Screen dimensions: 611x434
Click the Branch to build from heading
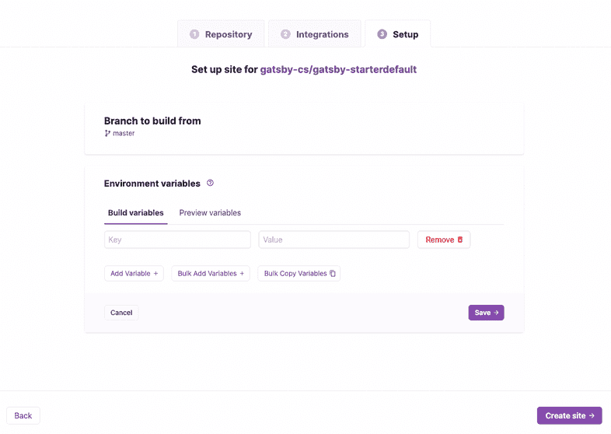152,121
